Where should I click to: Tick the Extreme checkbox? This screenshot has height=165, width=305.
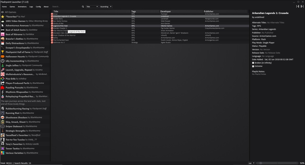[x=253, y=66]
